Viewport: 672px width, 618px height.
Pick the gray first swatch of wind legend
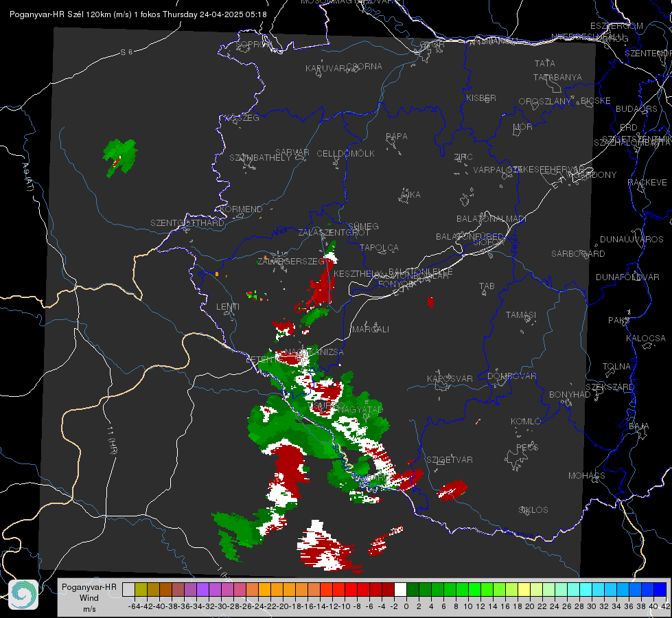128,590
